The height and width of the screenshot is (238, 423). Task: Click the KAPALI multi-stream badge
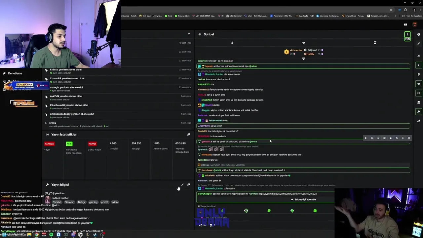pos(92,144)
